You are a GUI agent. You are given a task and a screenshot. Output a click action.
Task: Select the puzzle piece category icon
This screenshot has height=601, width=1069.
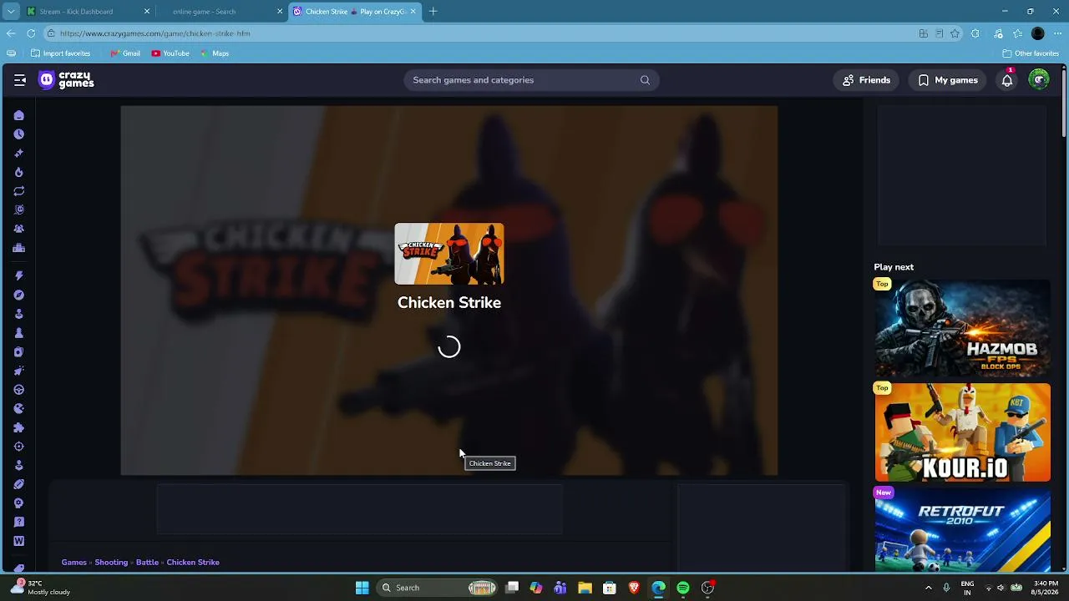pyautogui.click(x=19, y=427)
